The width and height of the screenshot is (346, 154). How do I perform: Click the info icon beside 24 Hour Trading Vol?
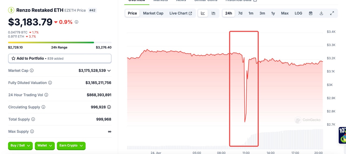(x=46, y=95)
